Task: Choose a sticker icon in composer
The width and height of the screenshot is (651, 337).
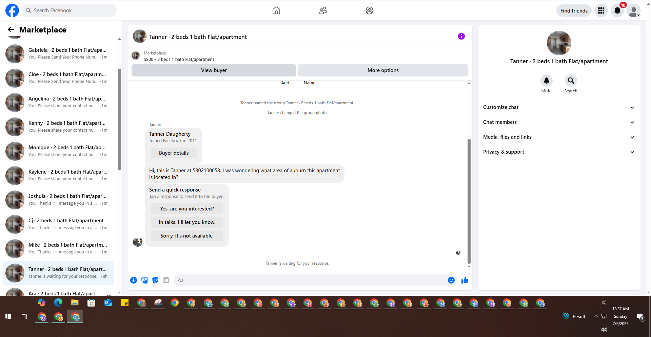Action: tap(155, 280)
